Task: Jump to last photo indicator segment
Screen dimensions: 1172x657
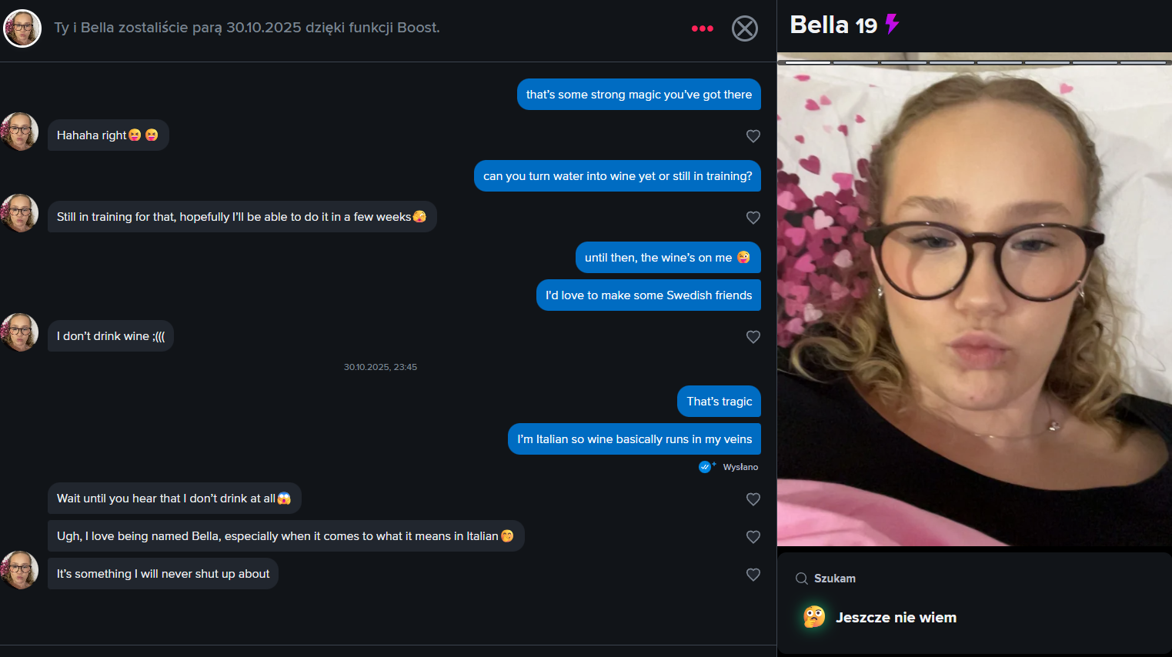Action: (1144, 62)
